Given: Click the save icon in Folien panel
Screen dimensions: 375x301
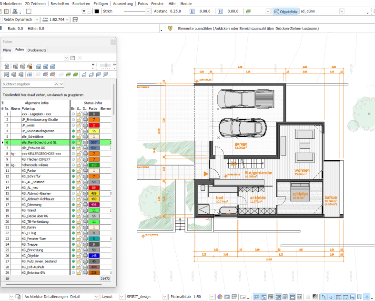Looking at the screenshot, I should pos(73,58).
